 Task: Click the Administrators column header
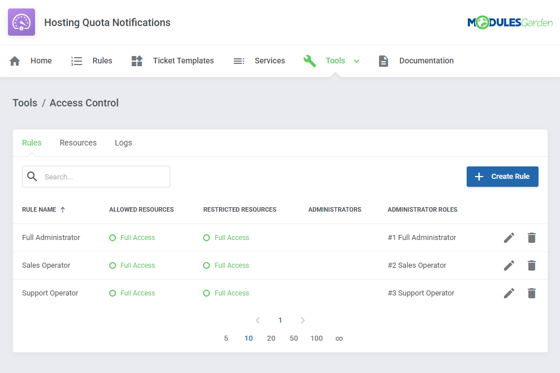tap(335, 210)
